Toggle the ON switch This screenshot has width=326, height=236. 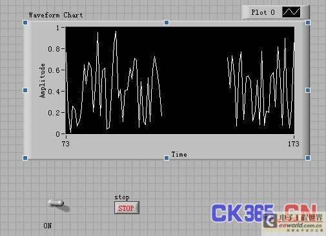pos(56,204)
